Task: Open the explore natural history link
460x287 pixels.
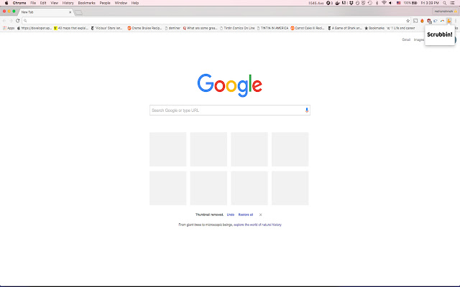Action: tap(257, 225)
